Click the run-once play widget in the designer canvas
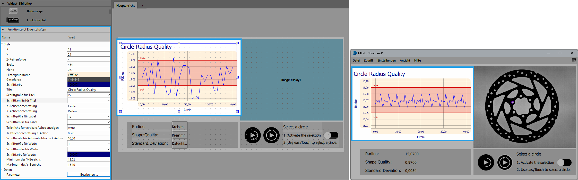This screenshot has width=578, height=180. [x=253, y=135]
